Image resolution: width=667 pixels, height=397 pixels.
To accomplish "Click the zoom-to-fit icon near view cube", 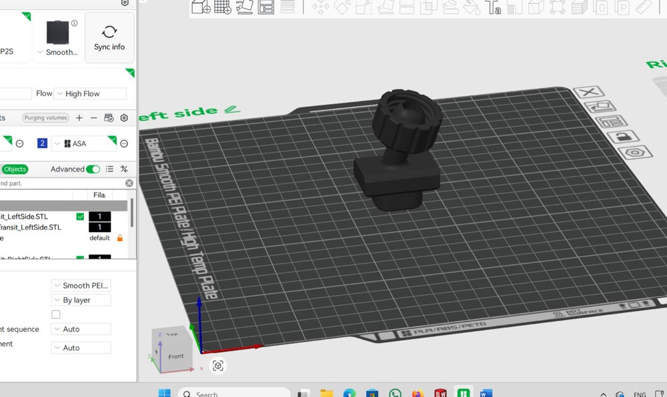I will [x=218, y=366].
